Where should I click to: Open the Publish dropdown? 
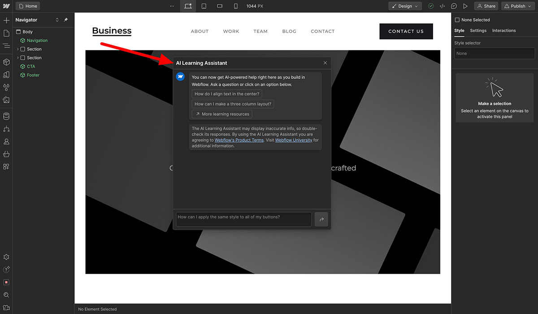pyautogui.click(x=518, y=6)
